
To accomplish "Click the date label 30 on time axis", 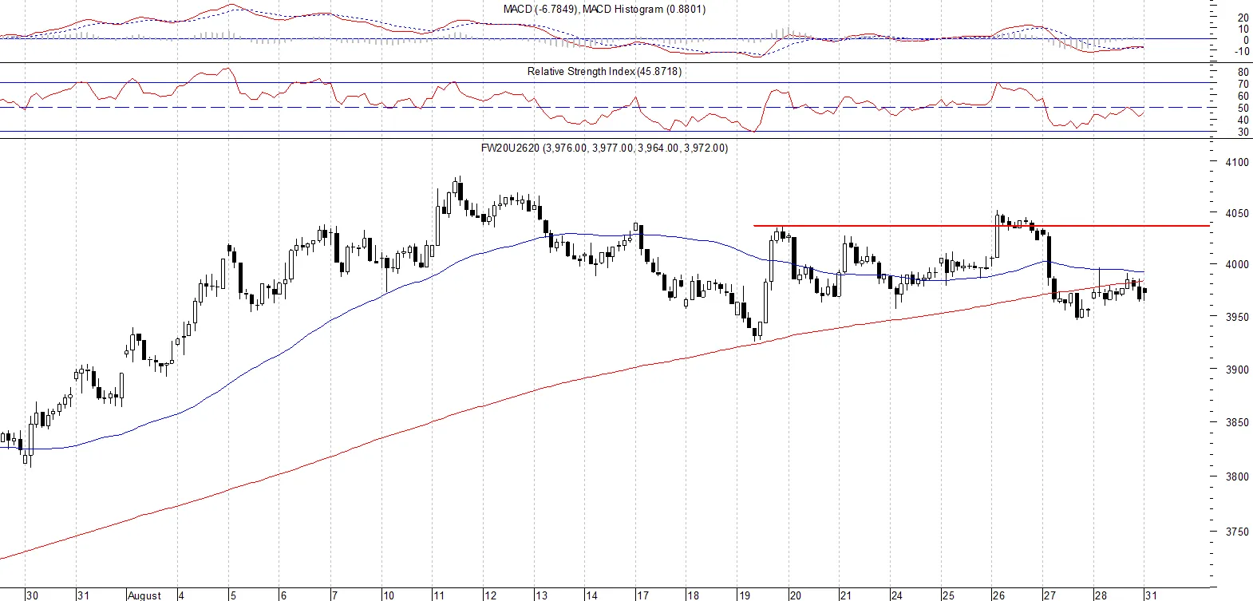I will [32, 595].
